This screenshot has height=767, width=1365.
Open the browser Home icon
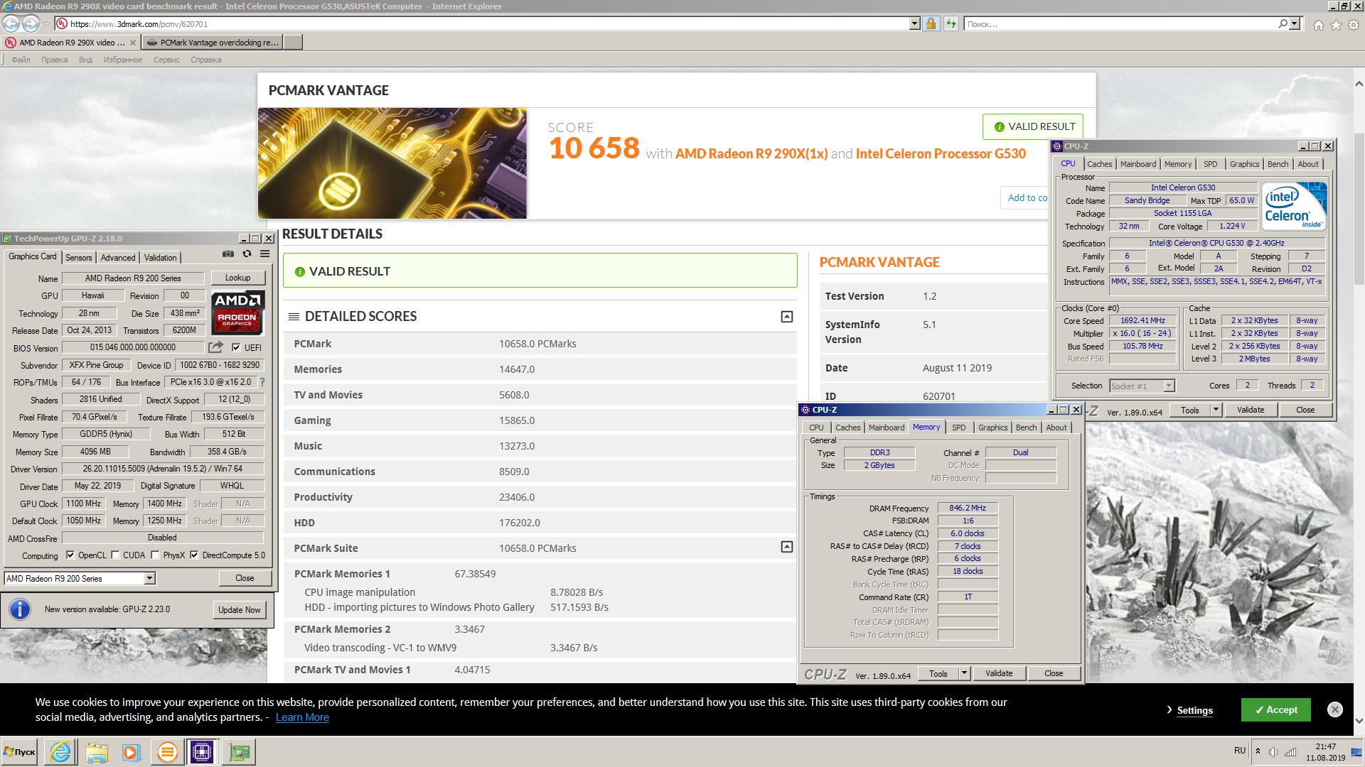1319,25
